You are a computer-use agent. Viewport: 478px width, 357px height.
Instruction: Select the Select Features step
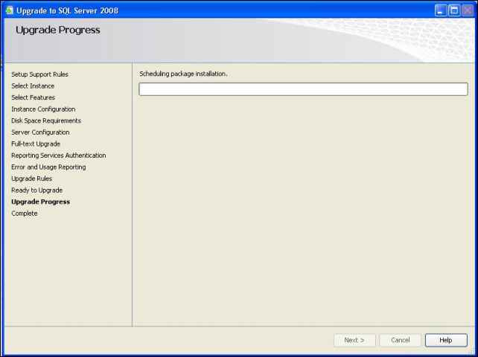coord(34,97)
